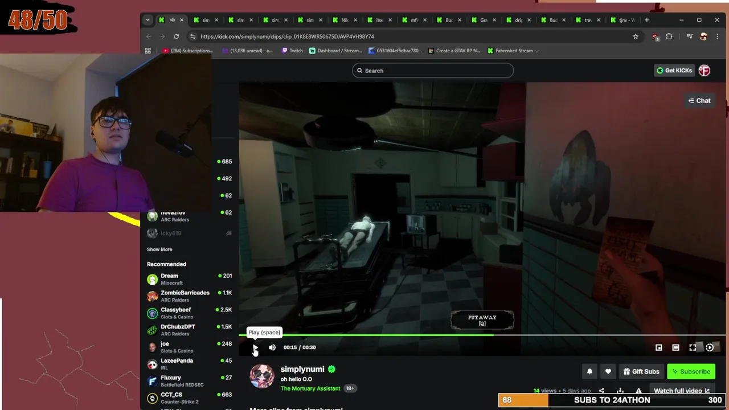Enter fullscreen on the clip player
Viewport: 729px width, 410px height.
pos(693,347)
